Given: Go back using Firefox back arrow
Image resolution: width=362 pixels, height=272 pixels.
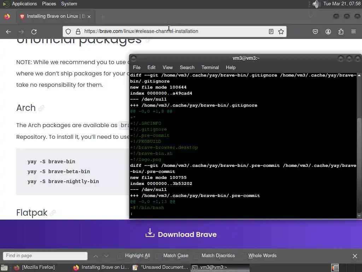Looking at the screenshot, I should coord(8,32).
